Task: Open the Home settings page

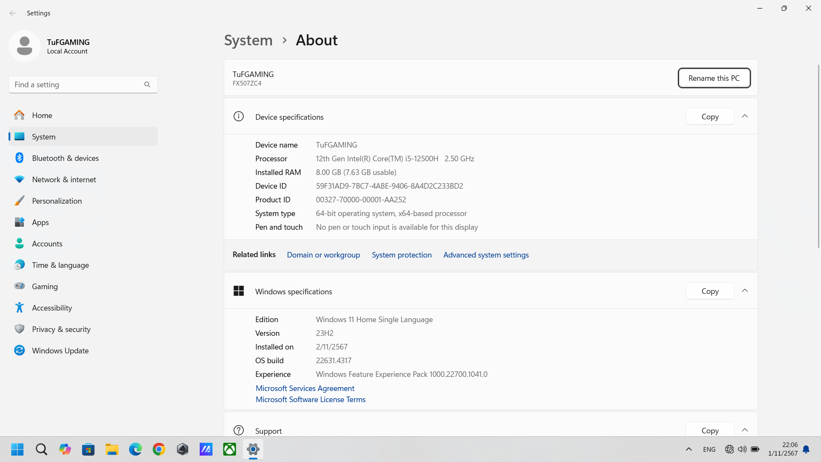Action: (83, 115)
